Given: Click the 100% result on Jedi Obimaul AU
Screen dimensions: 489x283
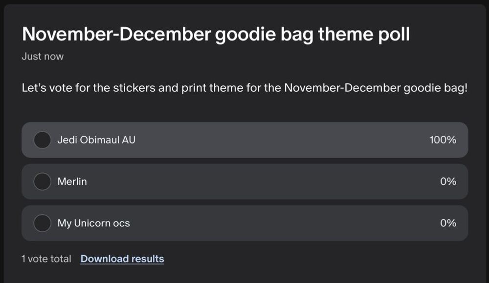Looking at the screenshot, I should tap(443, 140).
